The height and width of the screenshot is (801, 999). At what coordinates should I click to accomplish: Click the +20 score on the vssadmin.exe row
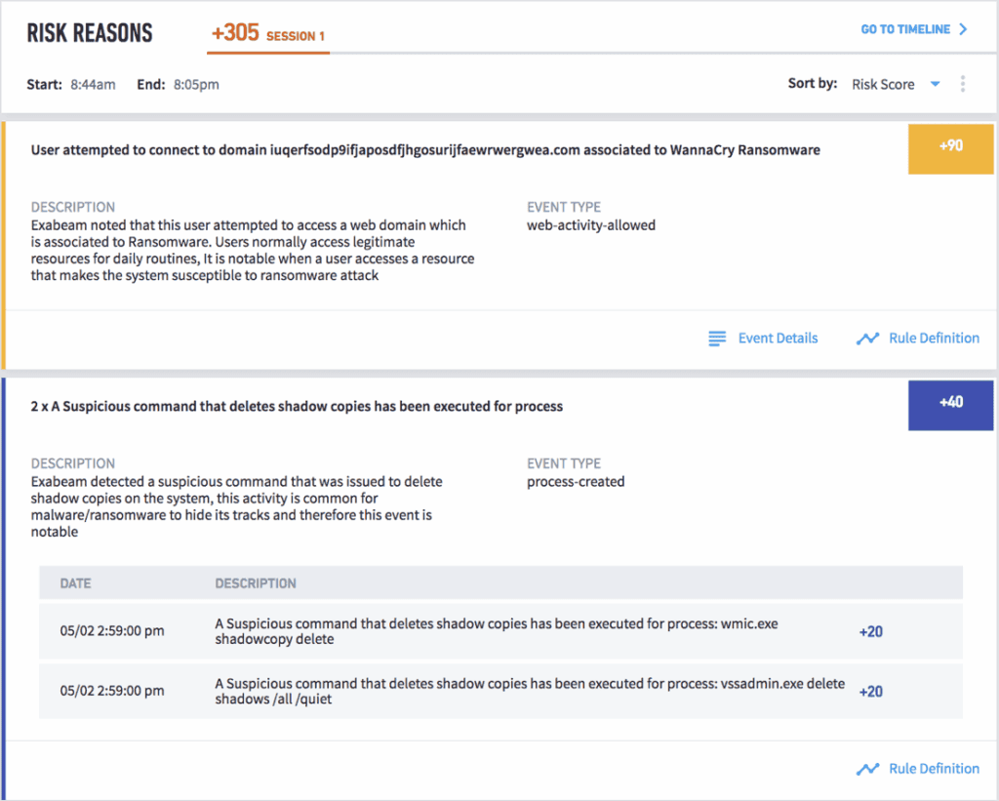coord(870,692)
